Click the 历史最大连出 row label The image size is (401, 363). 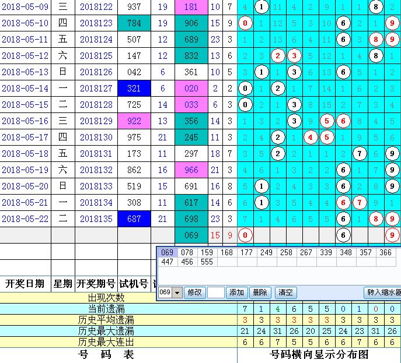click(x=106, y=342)
